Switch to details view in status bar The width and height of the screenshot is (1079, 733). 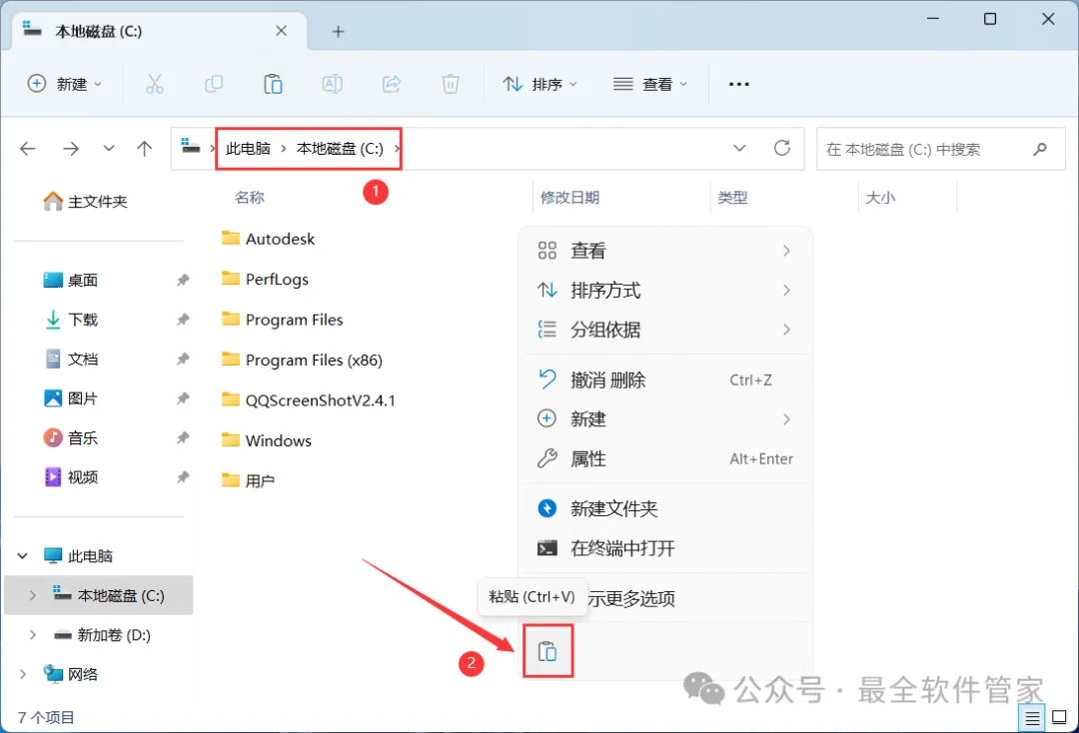click(1032, 719)
